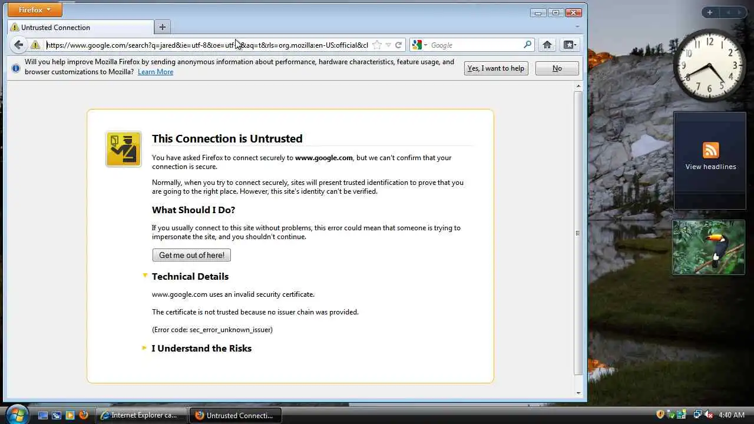Click the Google search engine icon

click(417, 45)
